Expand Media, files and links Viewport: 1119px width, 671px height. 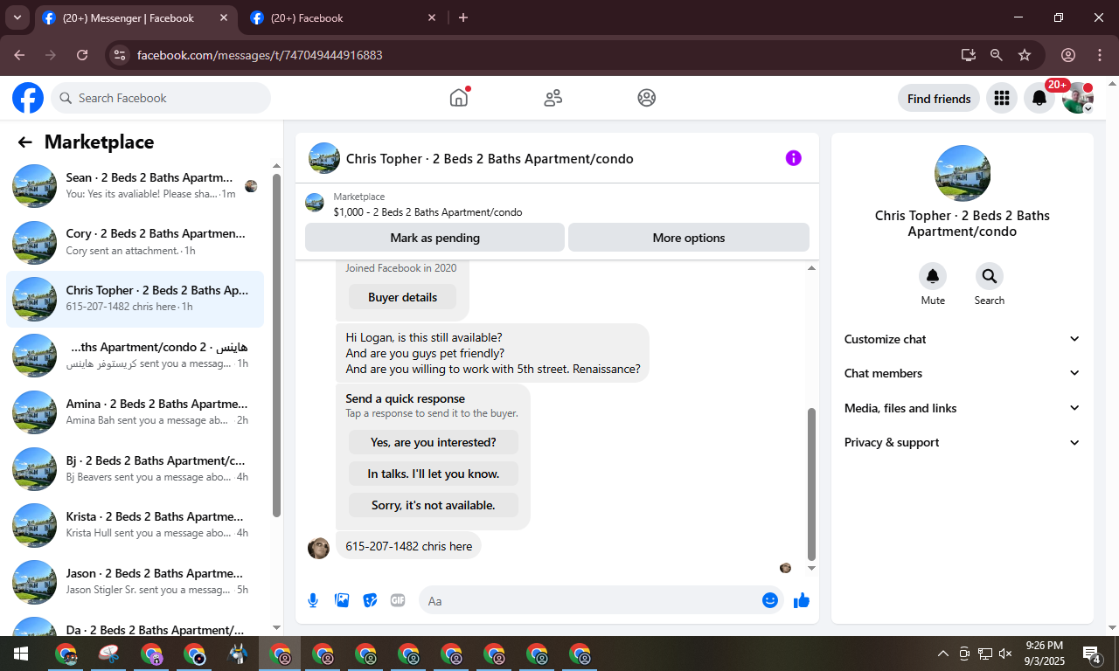point(963,408)
